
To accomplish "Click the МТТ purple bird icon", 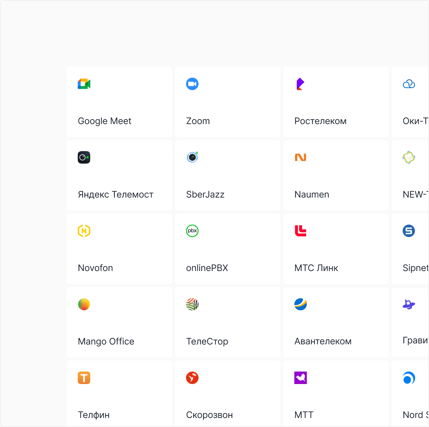I will [x=301, y=378].
